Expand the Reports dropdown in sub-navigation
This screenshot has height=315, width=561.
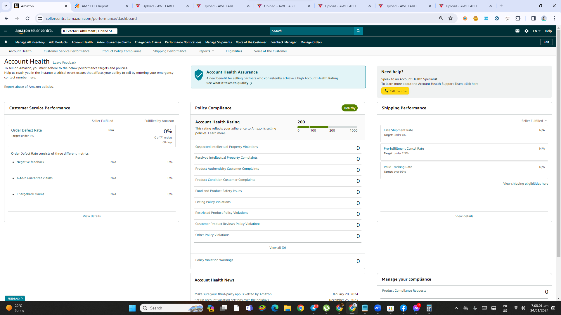pyautogui.click(x=206, y=51)
